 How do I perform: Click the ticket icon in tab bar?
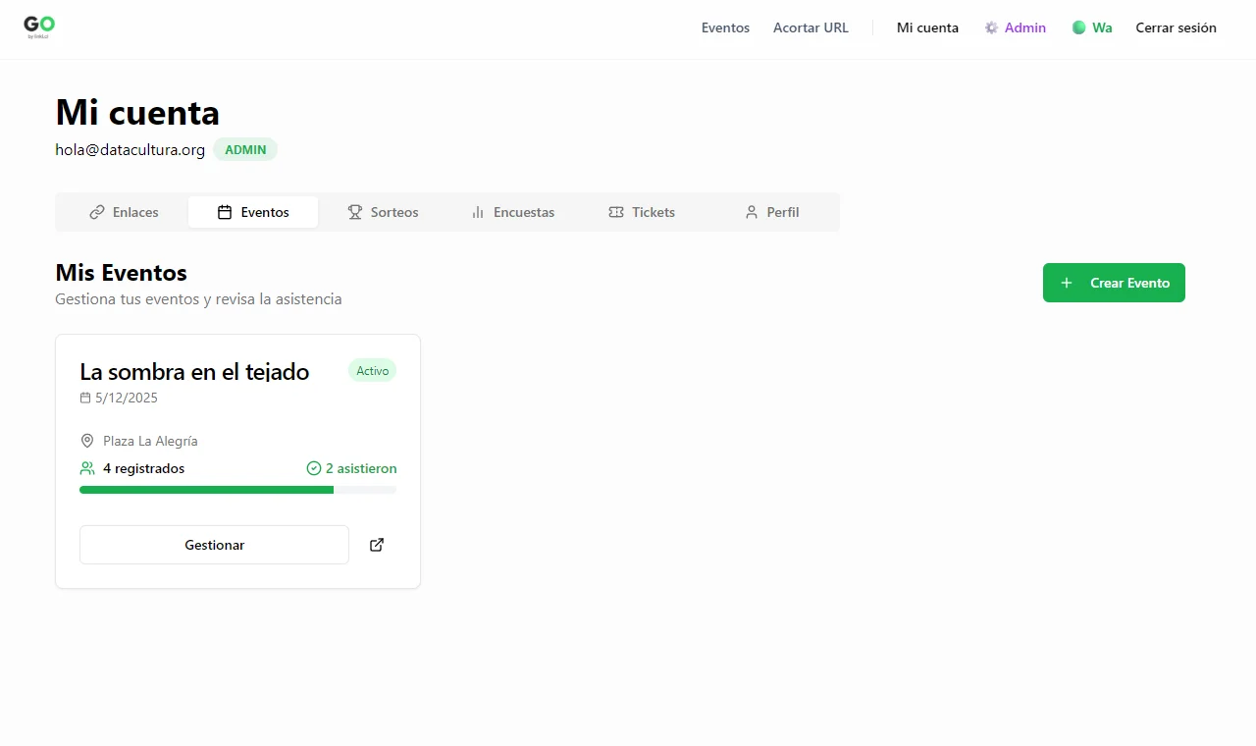pos(616,212)
